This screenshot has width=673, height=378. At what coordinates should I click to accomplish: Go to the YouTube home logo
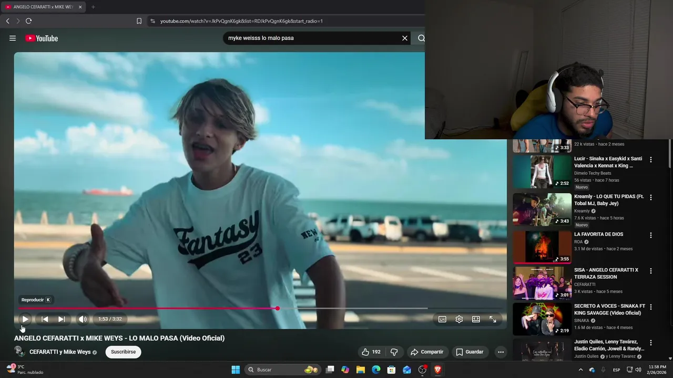pos(42,38)
